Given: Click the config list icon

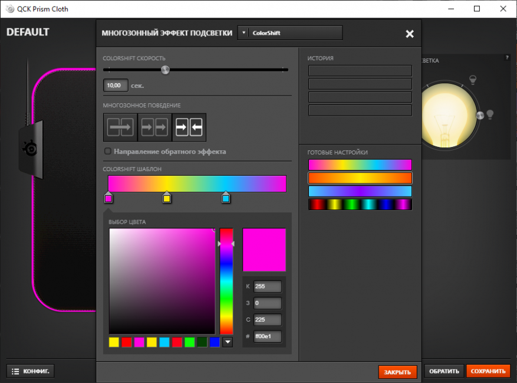Looking at the screenshot, I should 15,371.
